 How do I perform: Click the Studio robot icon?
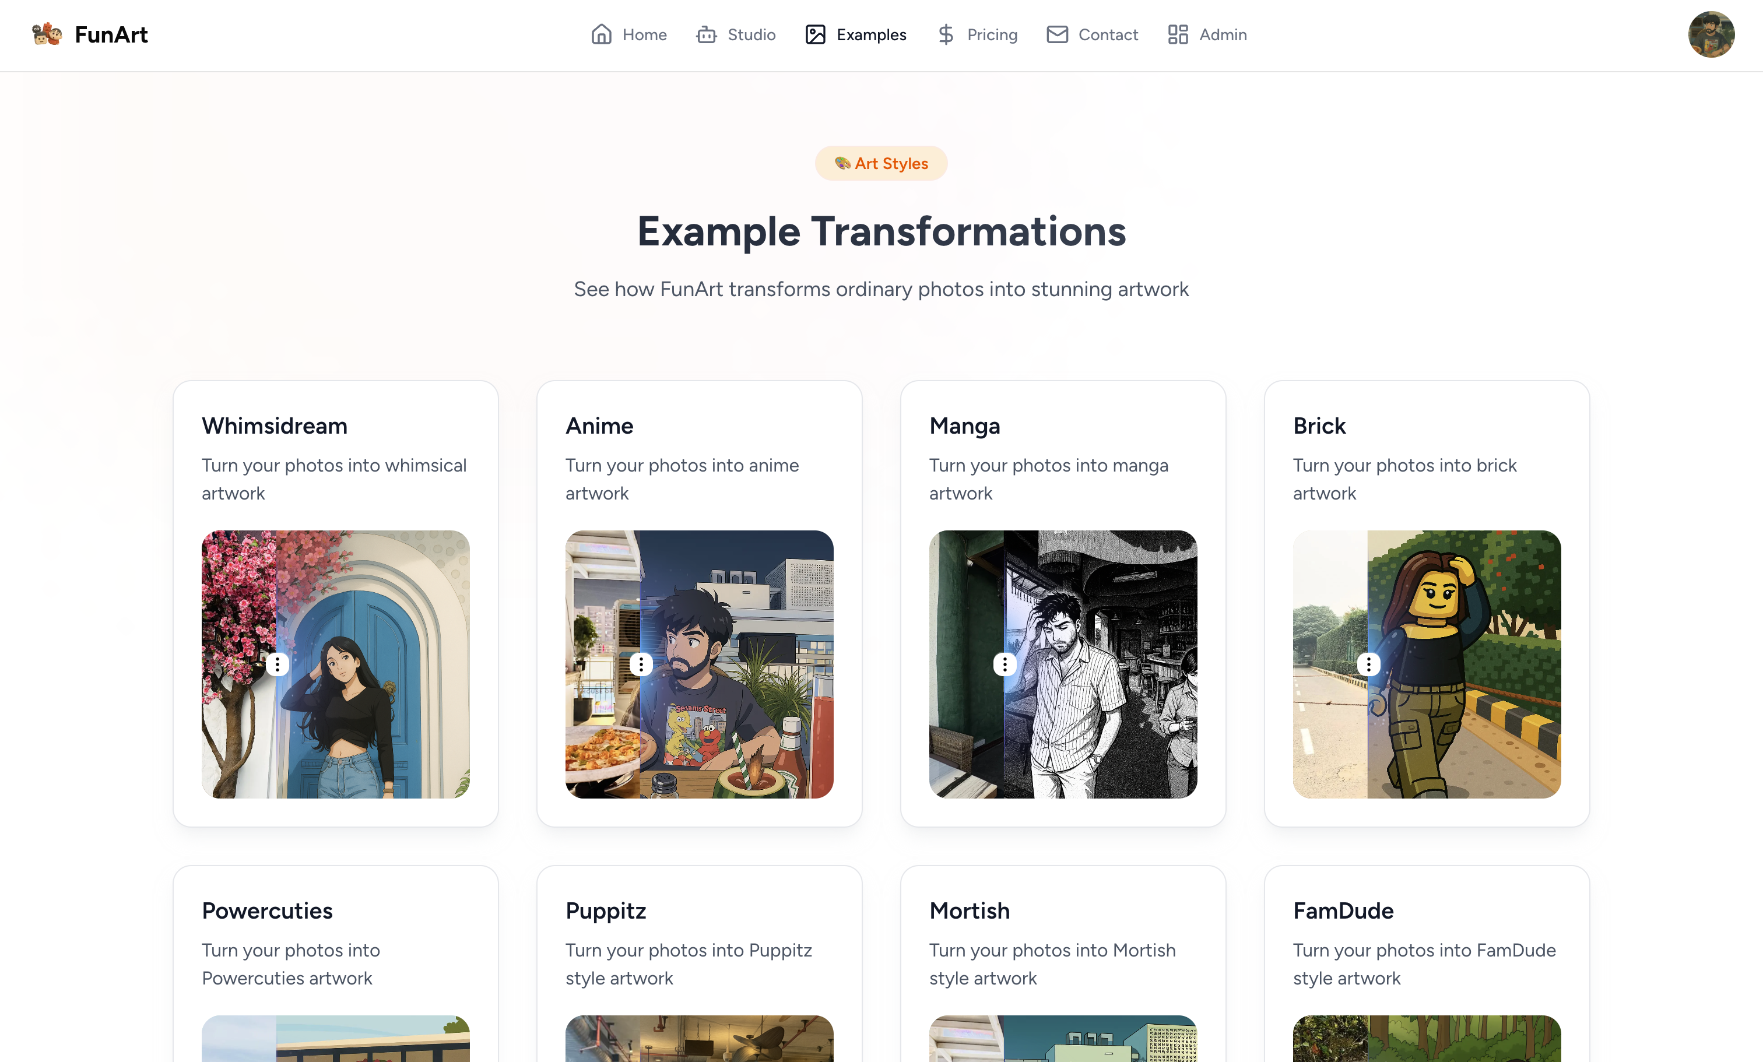[x=706, y=34]
